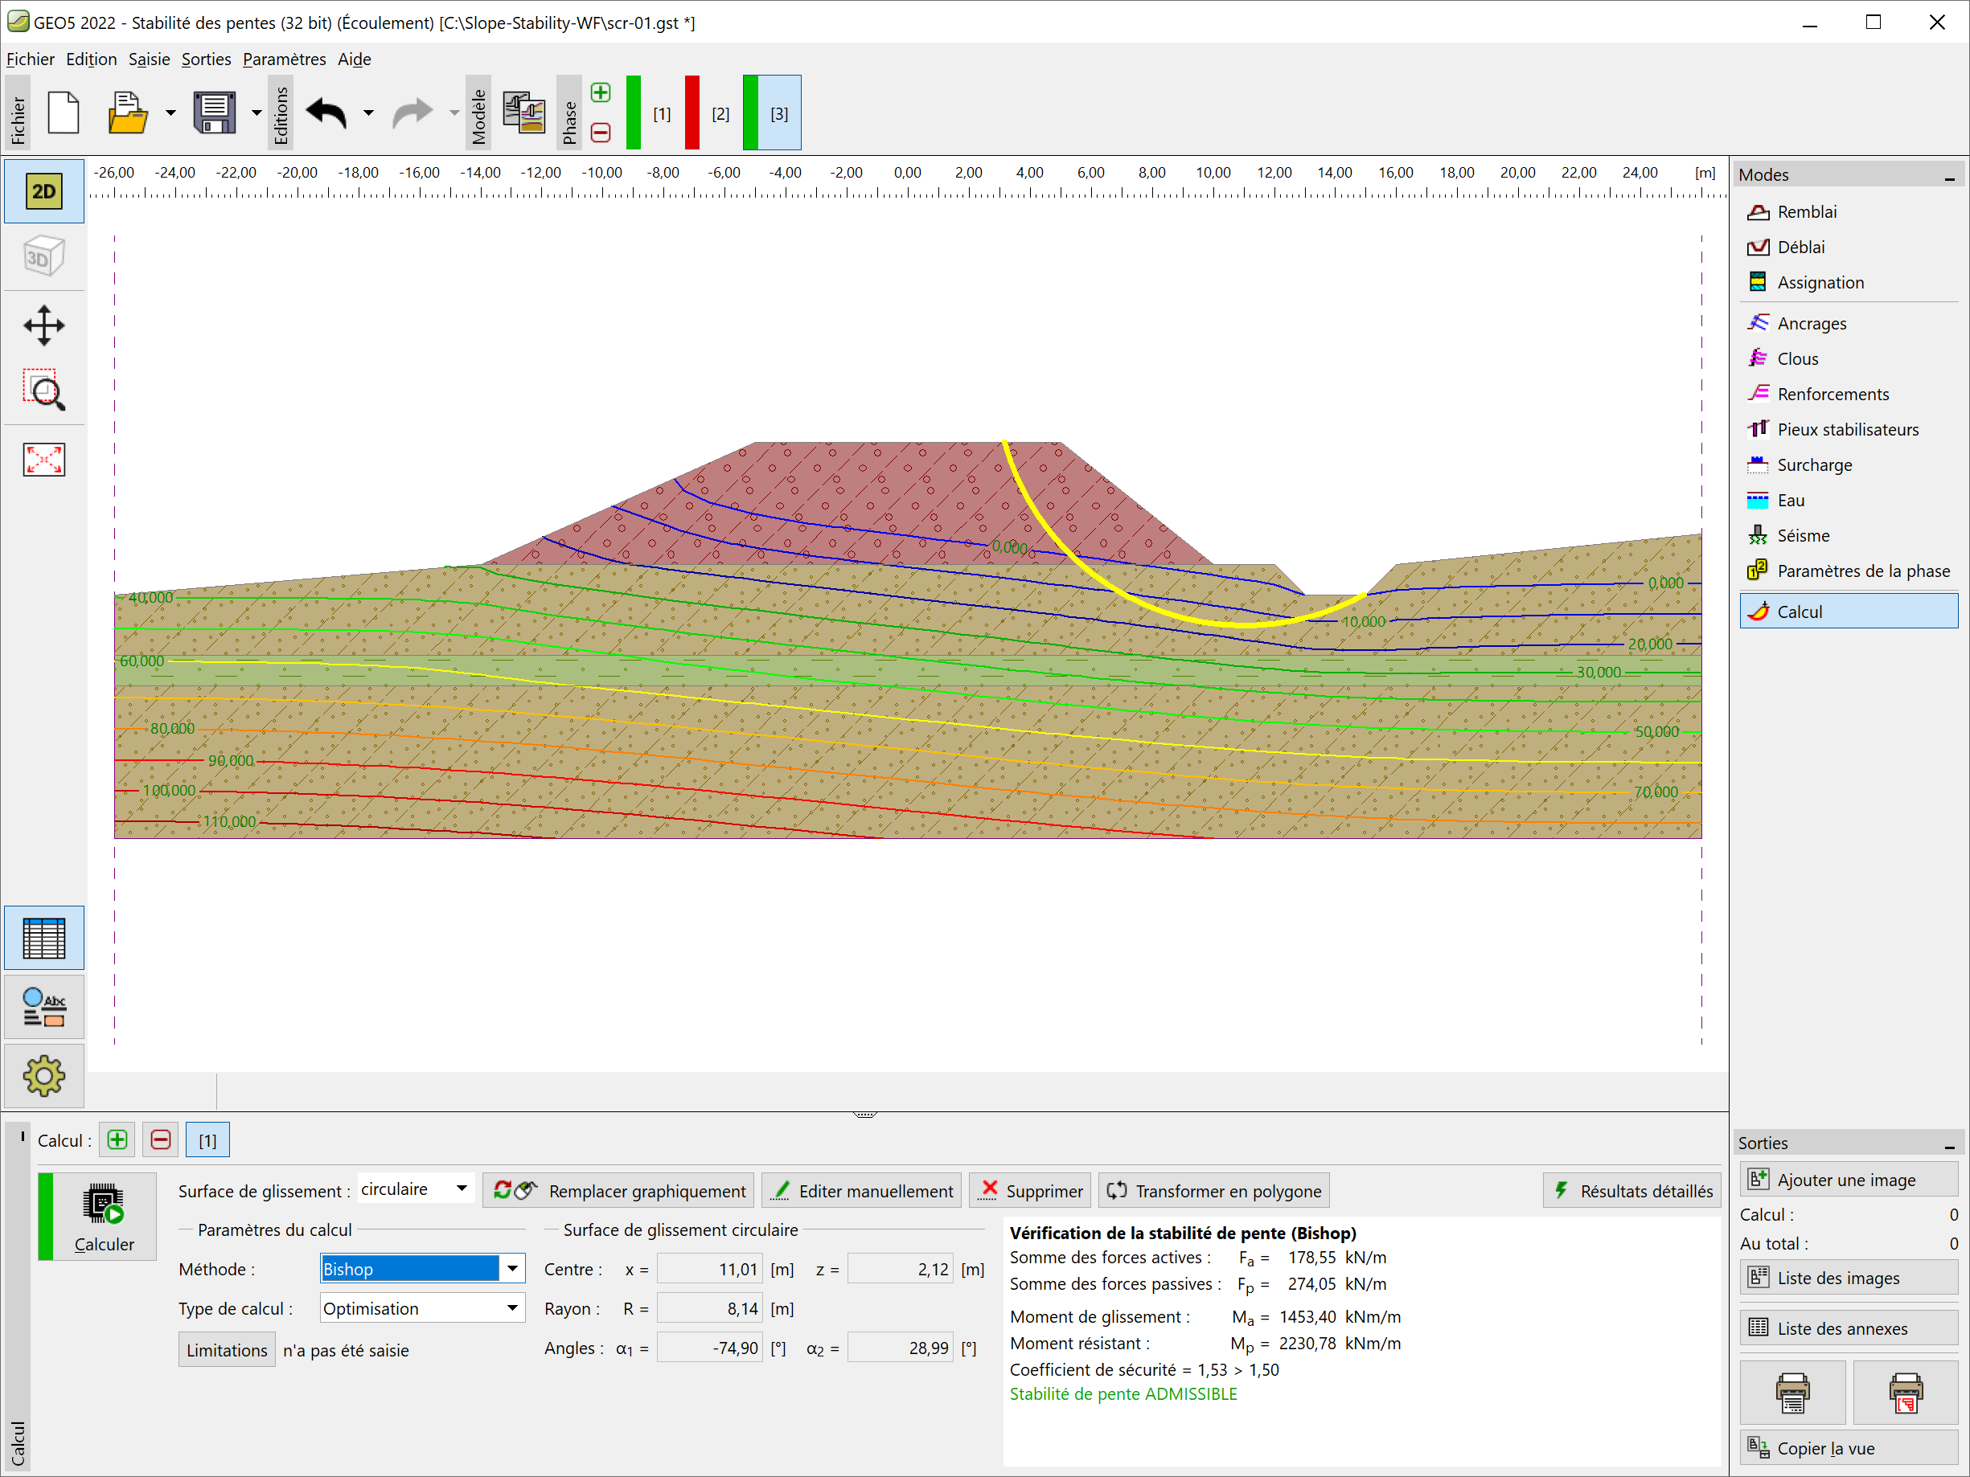Run analysis with Calculer button
Screen dimensions: 1970x1477
[103, 1215]
